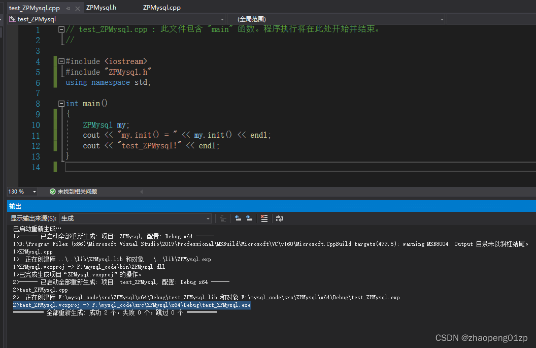Click the empty line 14 in the editor

(300, 167)
